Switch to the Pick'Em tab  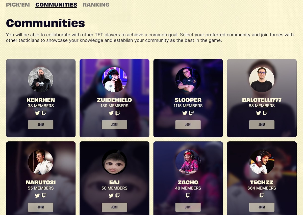pos(18,5)
